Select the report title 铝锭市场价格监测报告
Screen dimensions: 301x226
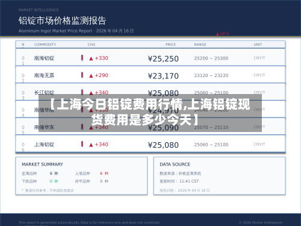tap(62, 20)
